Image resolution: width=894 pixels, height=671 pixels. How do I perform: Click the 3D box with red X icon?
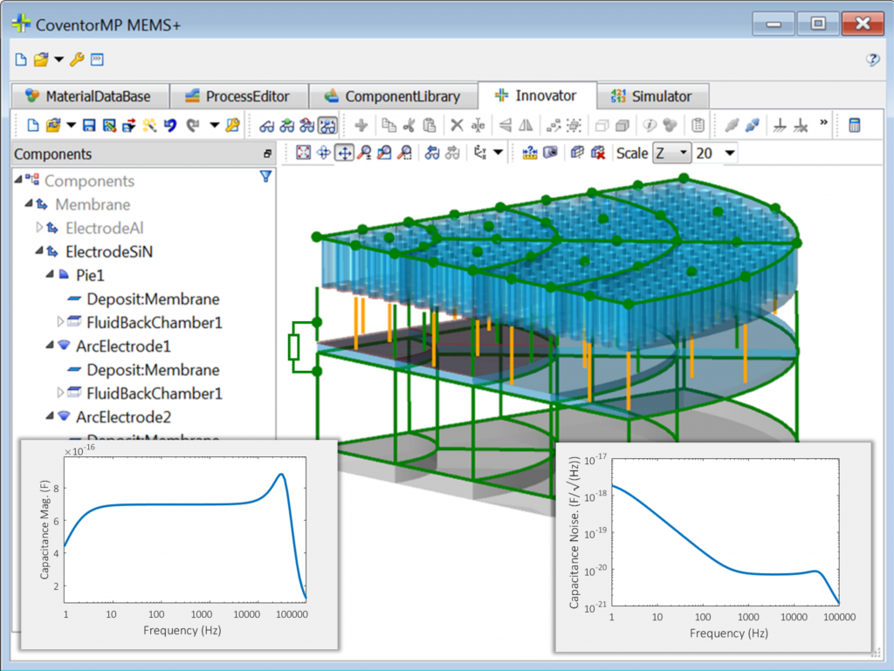click(x=597, y=153)
